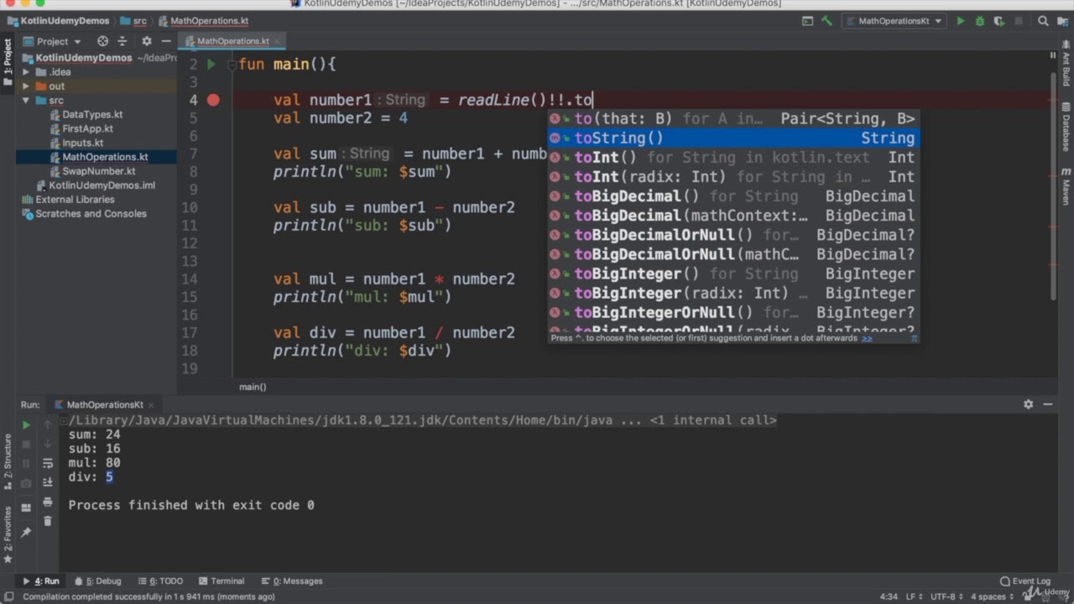
Task: Switch to MathOperations.kt editor tab
Action: 232,41
